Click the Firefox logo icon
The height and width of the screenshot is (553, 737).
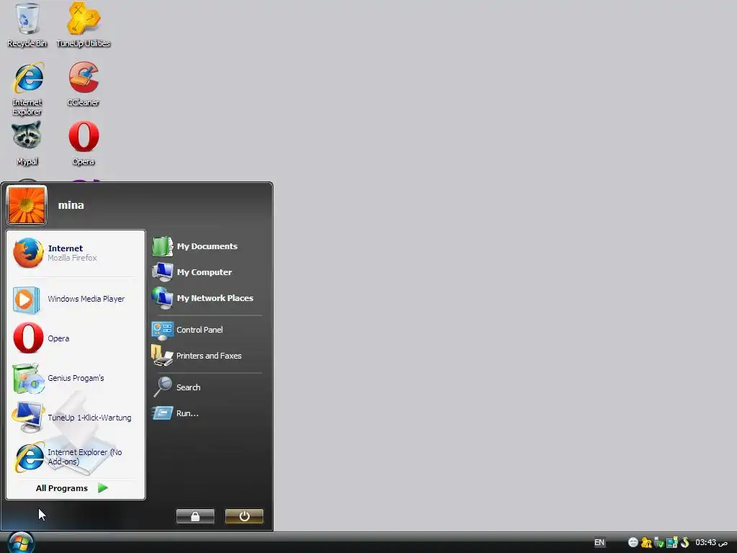point(28,253)
